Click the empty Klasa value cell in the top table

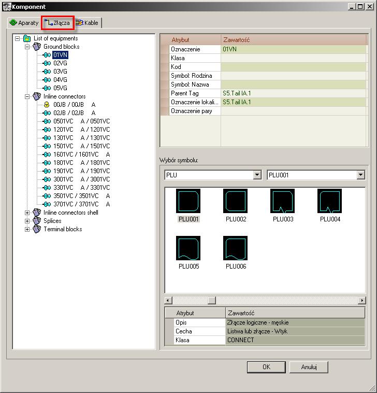294,58
